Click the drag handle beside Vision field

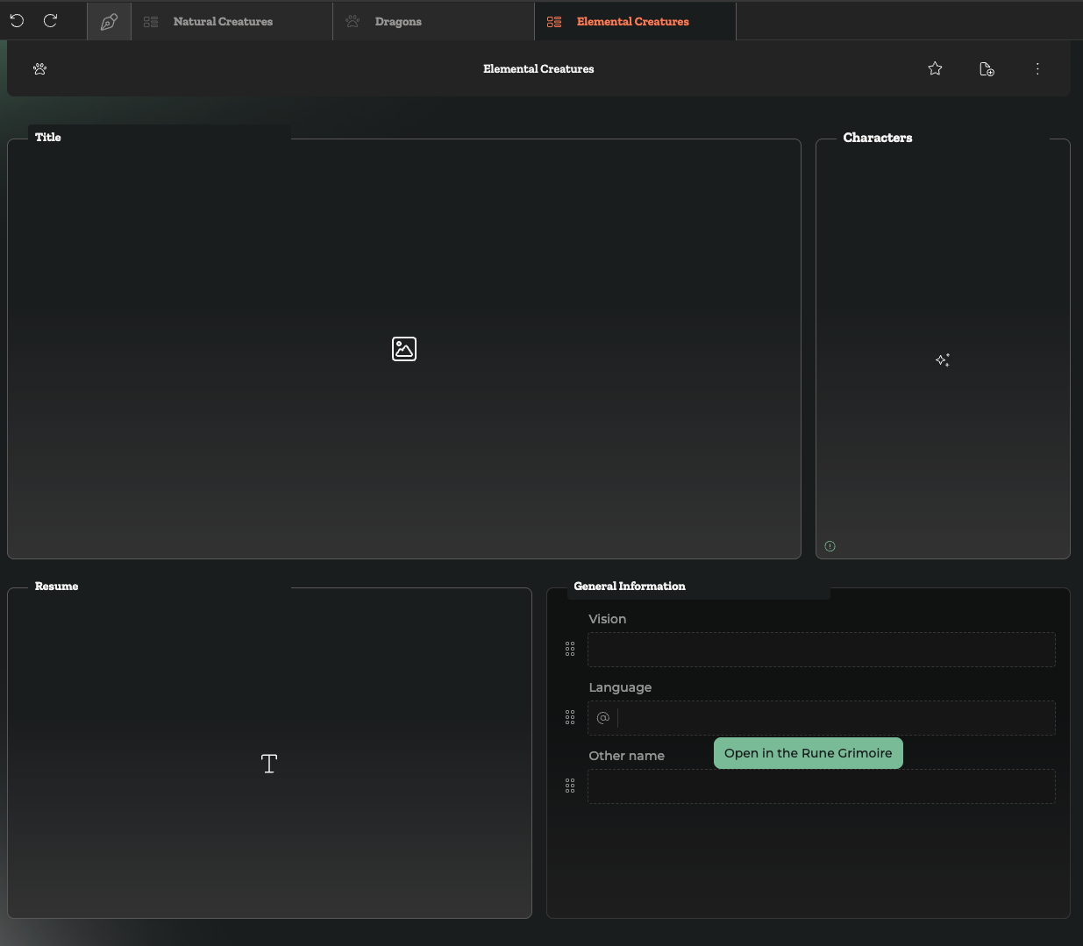click(x=570, y=649)
